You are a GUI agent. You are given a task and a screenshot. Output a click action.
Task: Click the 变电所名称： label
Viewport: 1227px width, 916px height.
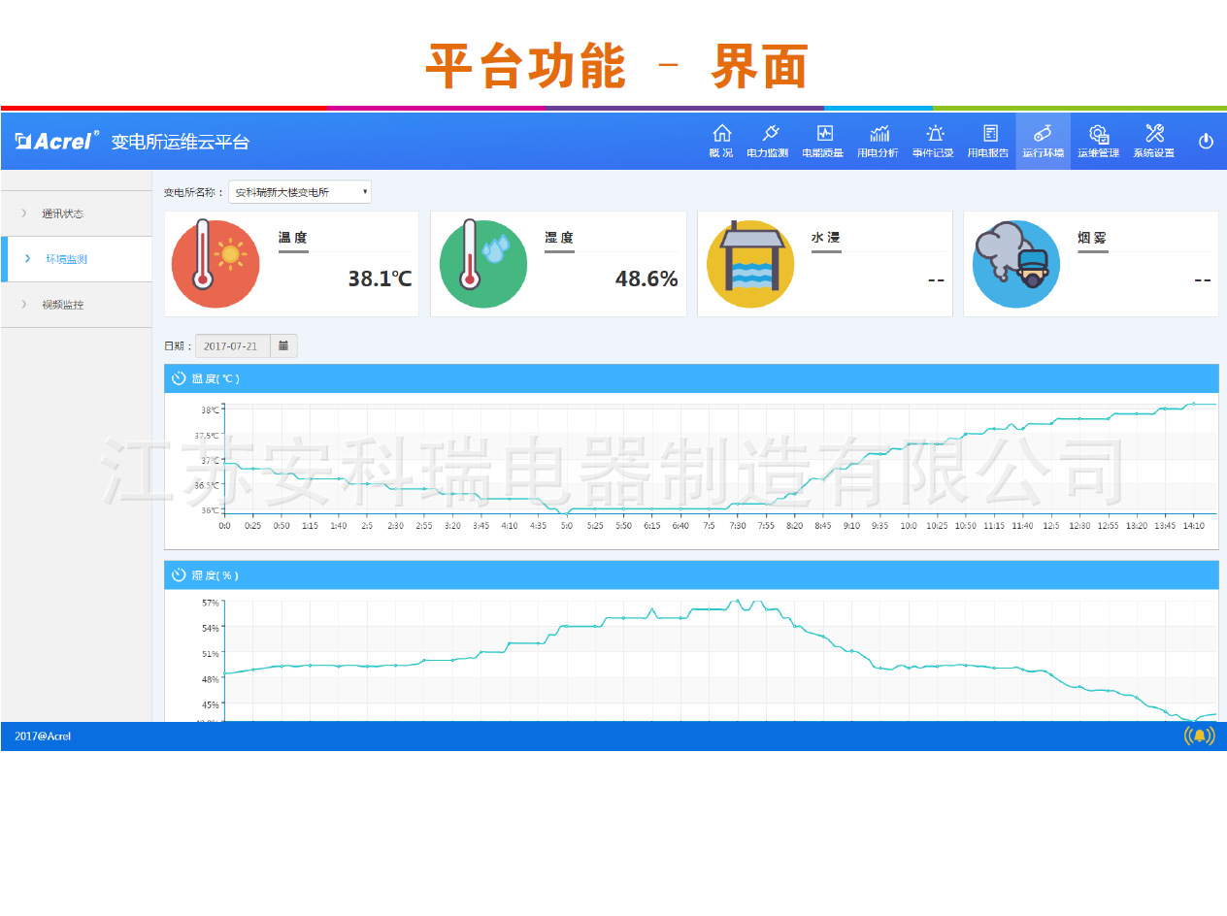194,192
